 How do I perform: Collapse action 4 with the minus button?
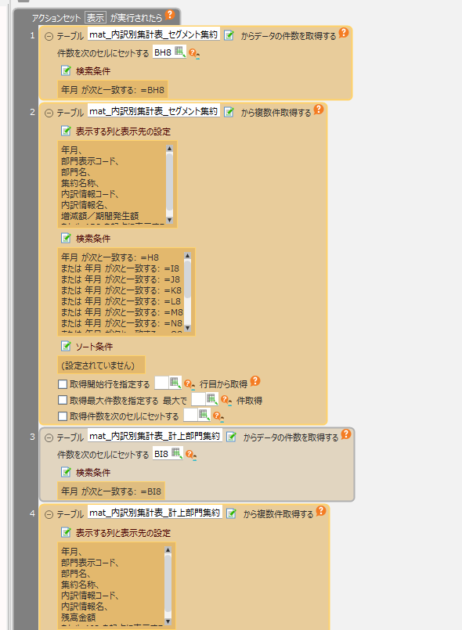[49, 515]
